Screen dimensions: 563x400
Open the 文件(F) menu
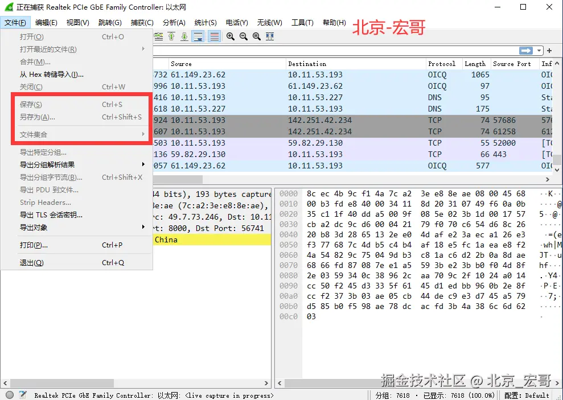coord(15,23)
